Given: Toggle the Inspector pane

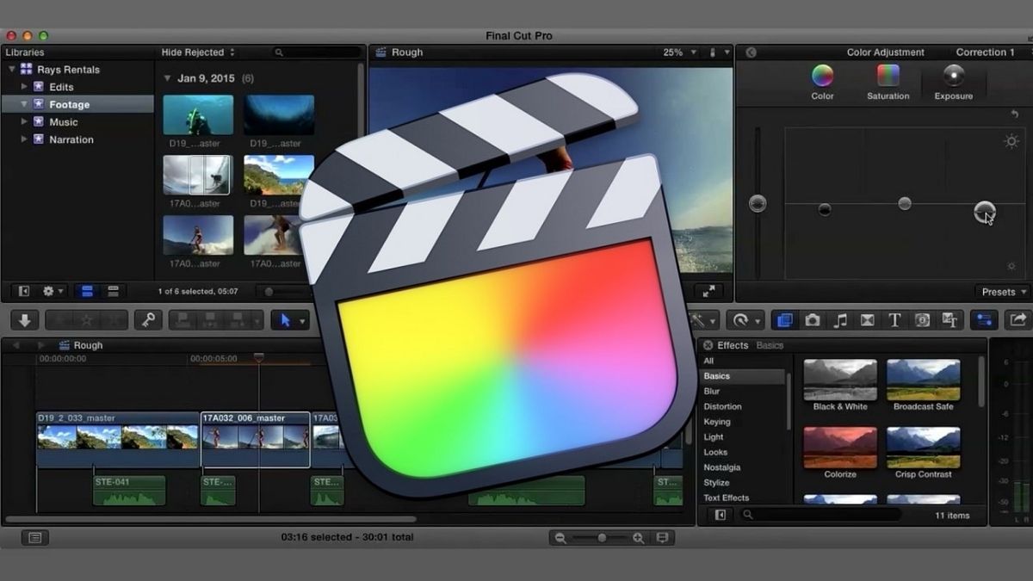Looking at the screenshot, I should tap(984, 319).
